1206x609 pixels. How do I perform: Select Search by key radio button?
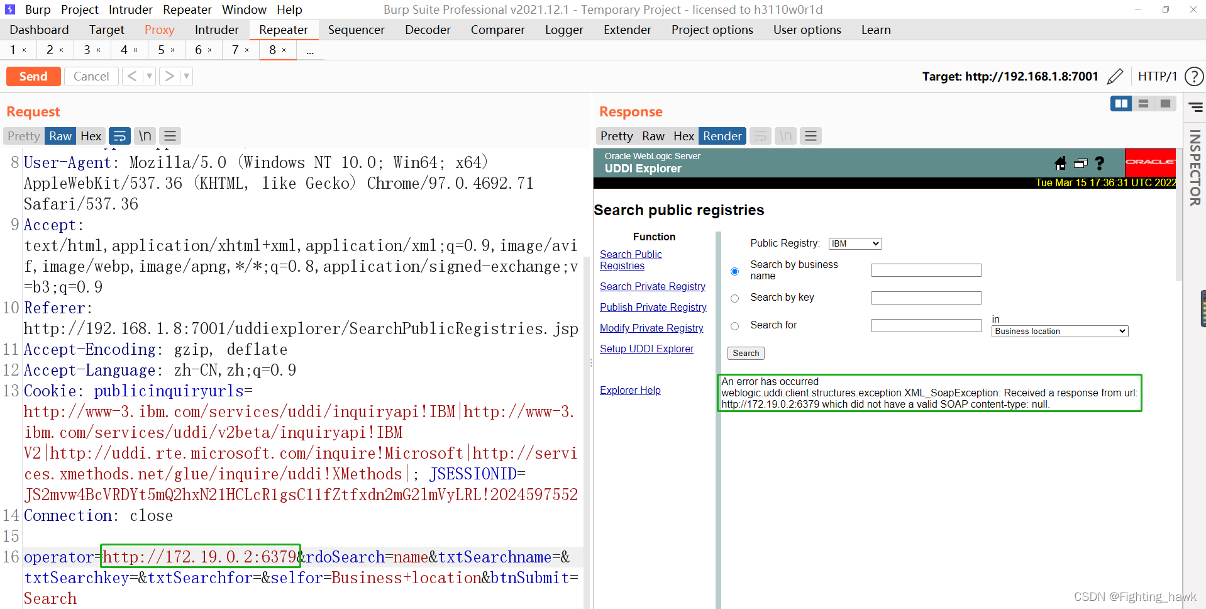point(734,298)
